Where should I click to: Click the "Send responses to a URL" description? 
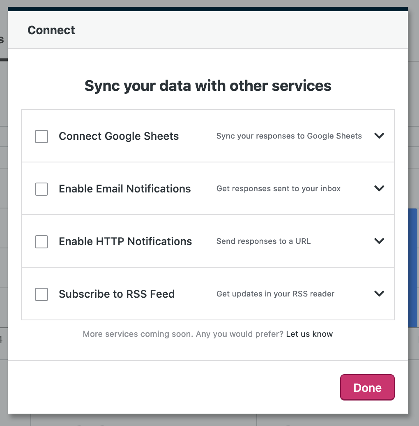tap(263, 241)
